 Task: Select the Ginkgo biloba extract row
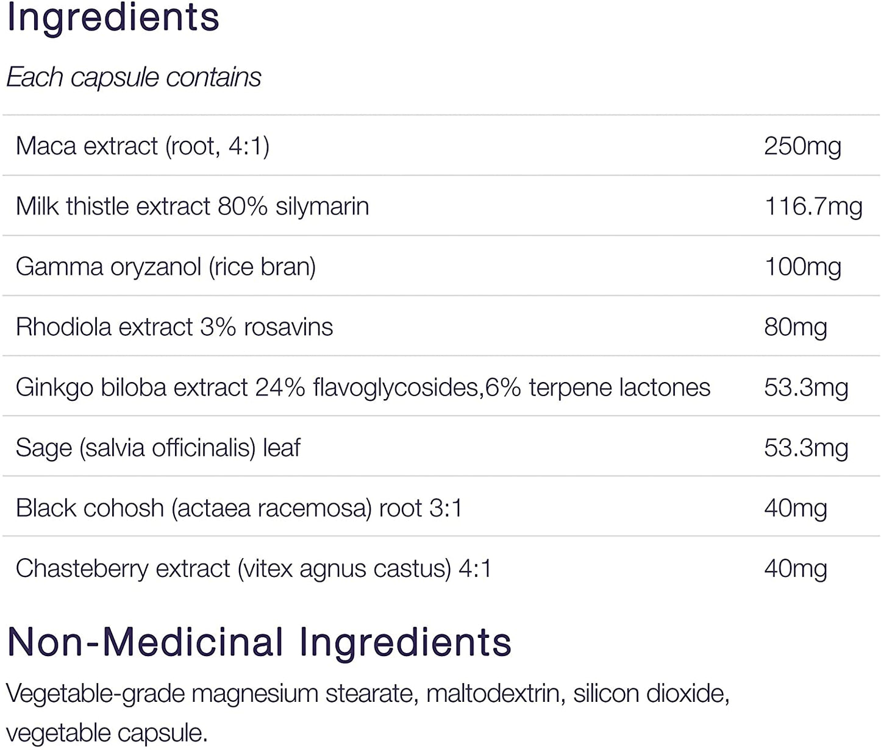coord(362,387)
